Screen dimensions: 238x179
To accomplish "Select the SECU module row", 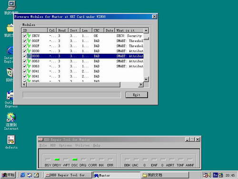I will pyautogui.click(x=82, y=36).
